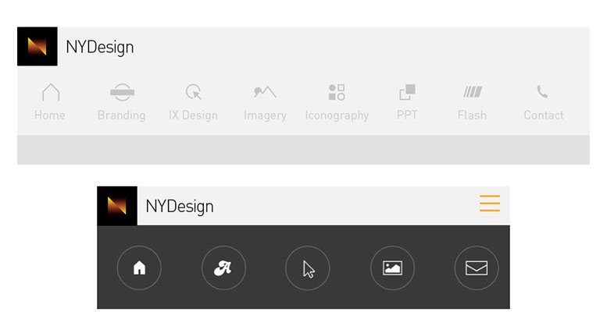Click the Iconography shapes icon
This screenshot has height=333, width=607.
pos(337,93)
